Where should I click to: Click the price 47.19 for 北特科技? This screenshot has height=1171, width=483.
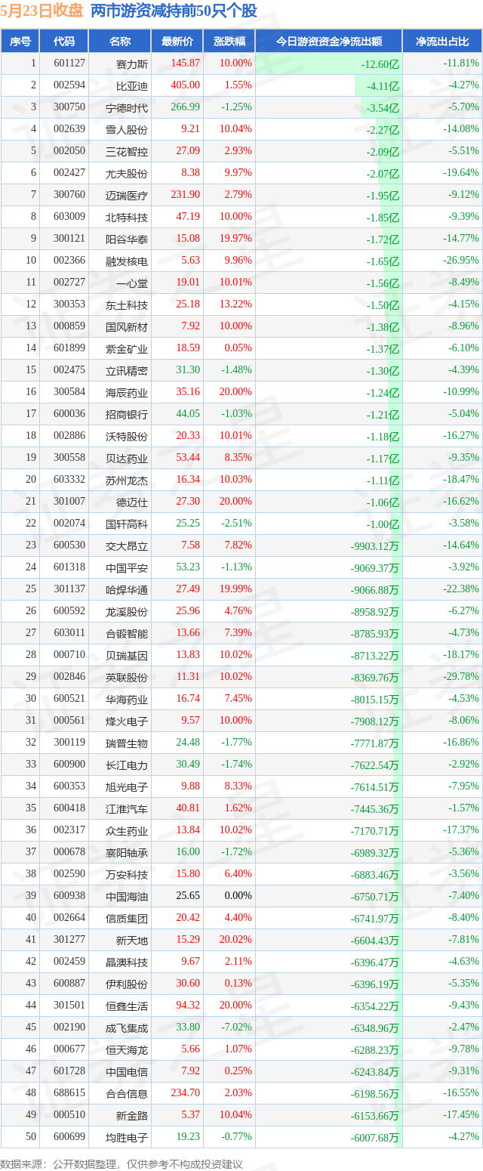[188, 217]
